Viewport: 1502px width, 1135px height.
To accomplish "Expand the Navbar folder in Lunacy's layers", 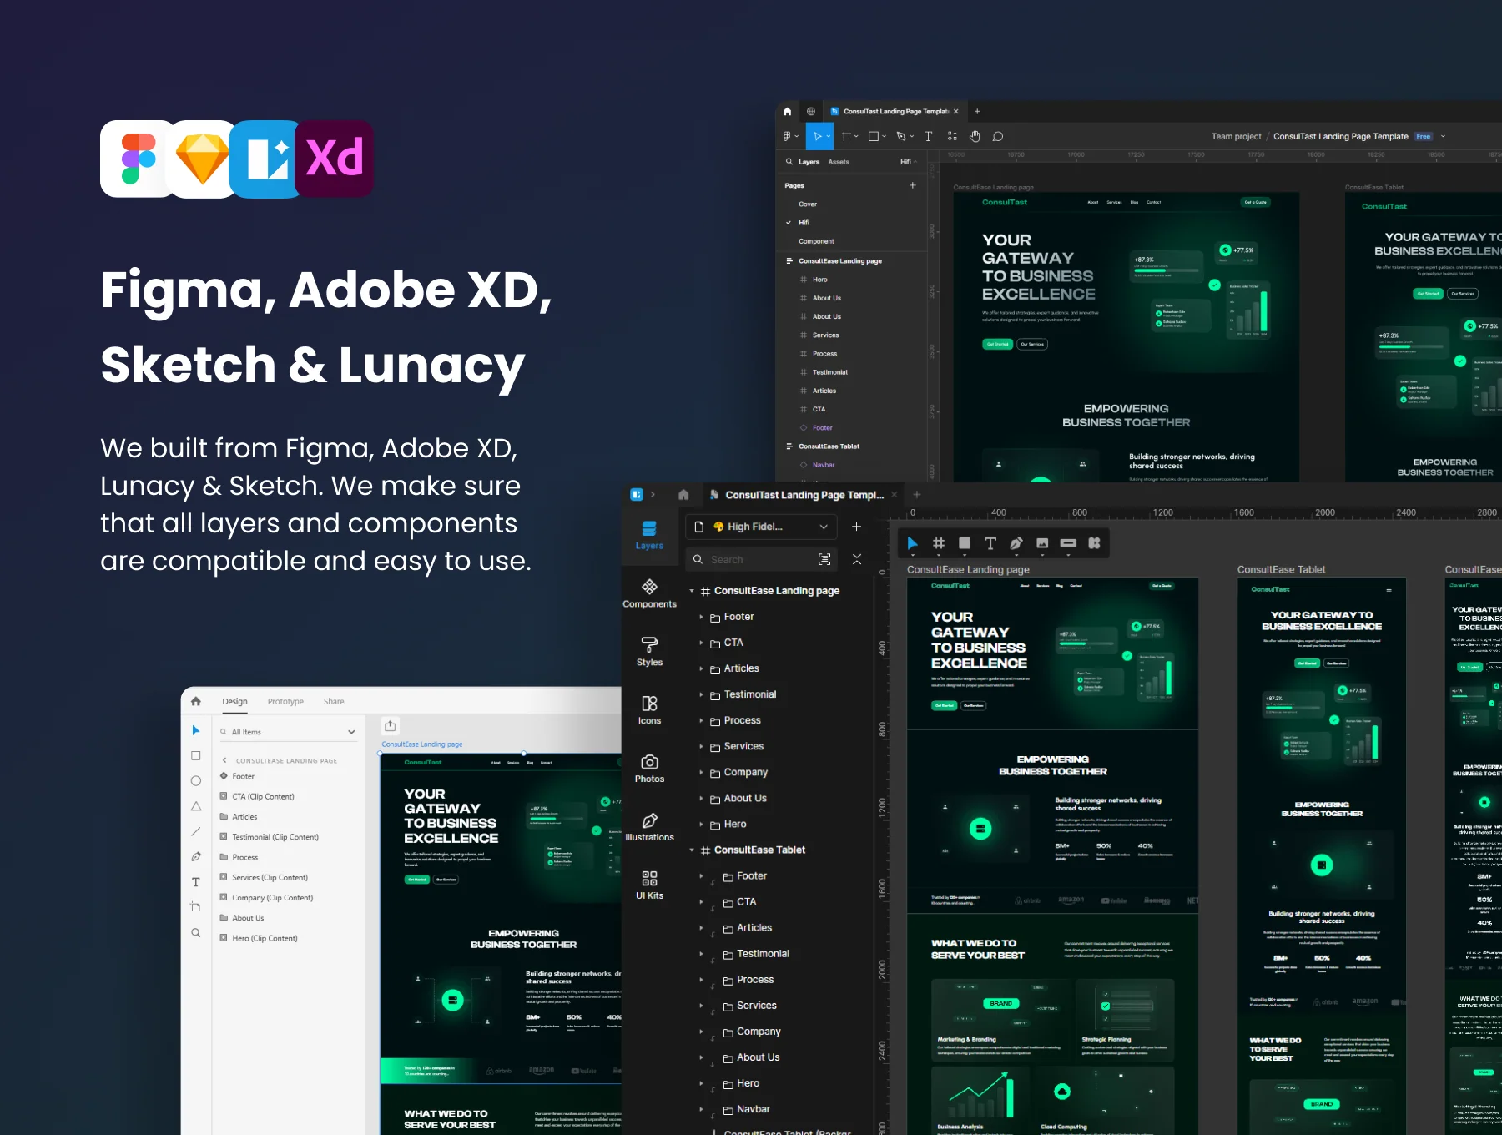I will point(701,1109).
